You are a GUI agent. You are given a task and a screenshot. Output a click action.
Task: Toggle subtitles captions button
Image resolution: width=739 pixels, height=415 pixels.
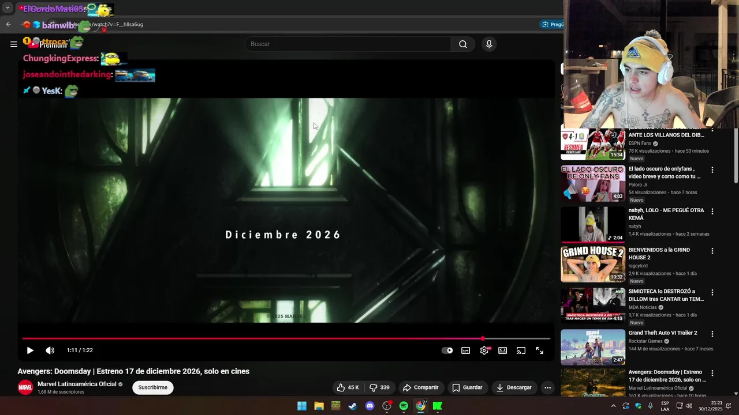466,350
